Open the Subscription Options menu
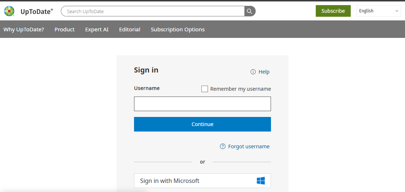Viewport: 405px width, 192px height. pyautogui.click(x=178, y=30)
